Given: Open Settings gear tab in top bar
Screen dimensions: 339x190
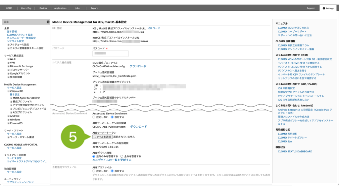Looking at the screenshot, I should 328,8.
